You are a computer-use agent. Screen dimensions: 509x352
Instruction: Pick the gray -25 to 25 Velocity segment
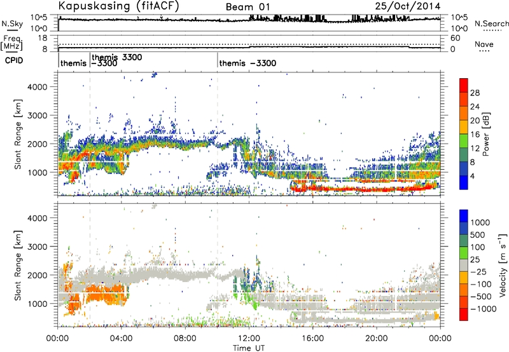click(x=464, y=265)
